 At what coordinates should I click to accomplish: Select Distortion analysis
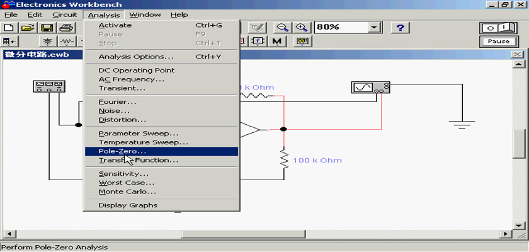pos(162,120)
